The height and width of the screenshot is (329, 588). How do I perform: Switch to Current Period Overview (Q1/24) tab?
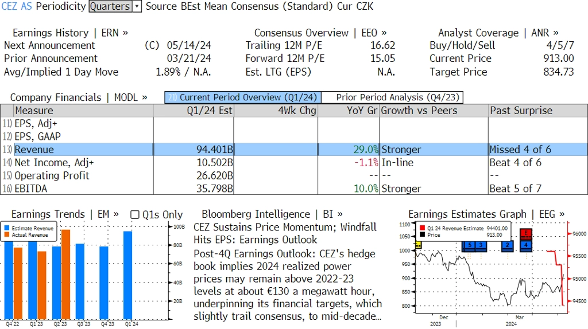point(243,97)
